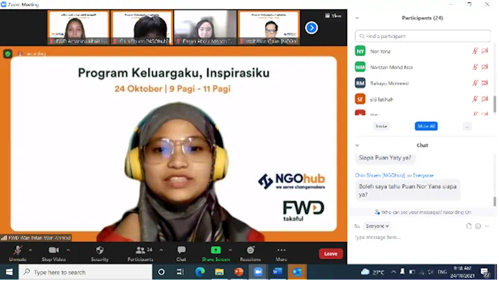
Task: Open Microsoft Edge from taskbar
Action: tap(200, 272)
